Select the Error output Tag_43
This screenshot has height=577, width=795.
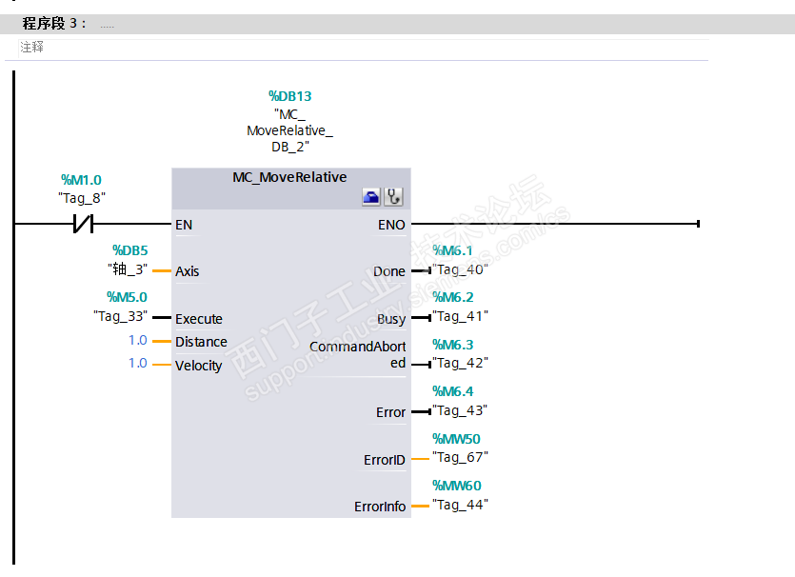(460, 410)
